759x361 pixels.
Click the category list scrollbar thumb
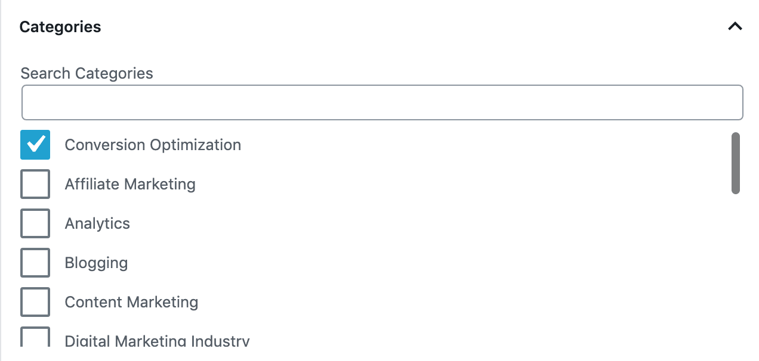[736, 163]
